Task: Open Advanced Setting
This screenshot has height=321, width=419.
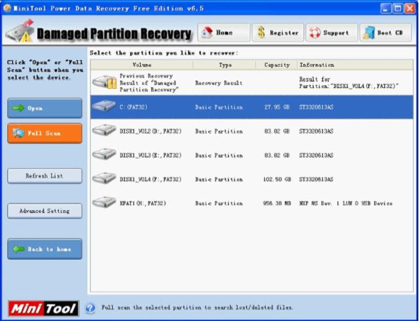Action: 45,211
